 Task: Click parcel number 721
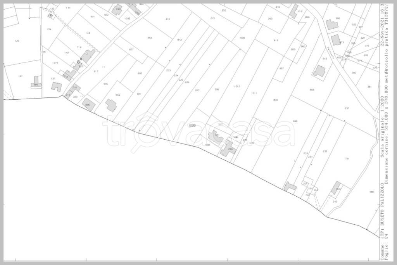pos(347,158)
